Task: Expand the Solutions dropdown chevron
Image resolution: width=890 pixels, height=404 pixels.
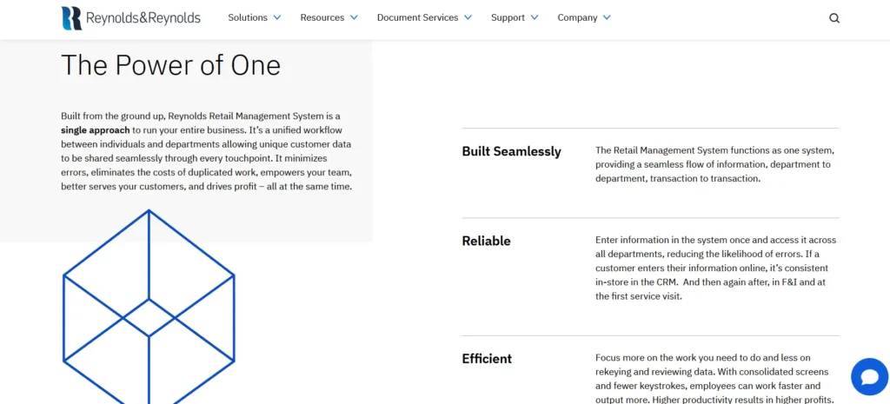Action: coord(277,17)
